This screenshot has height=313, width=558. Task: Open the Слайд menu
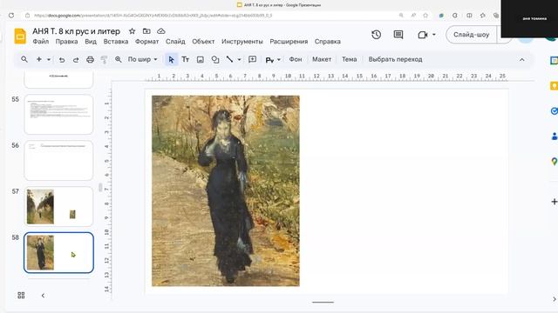175,42
